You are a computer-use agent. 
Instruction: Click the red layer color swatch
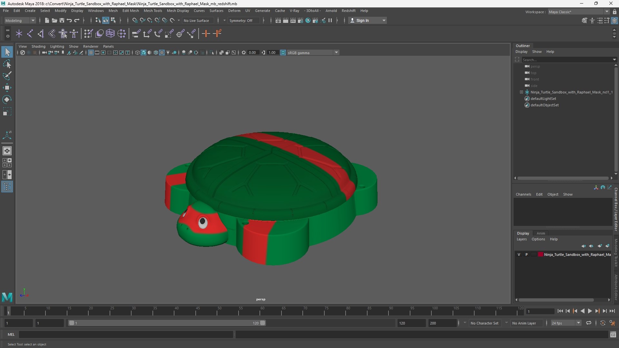pos(541,255)
